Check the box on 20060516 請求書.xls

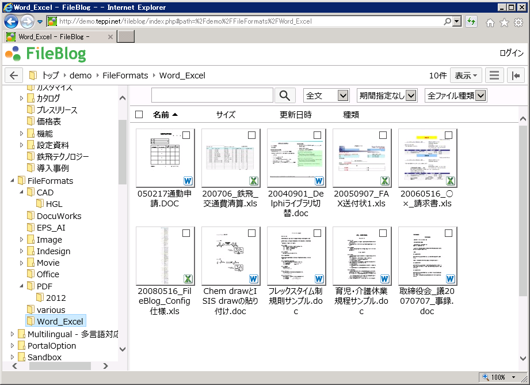pyautogui.click(x=448, y=135)
